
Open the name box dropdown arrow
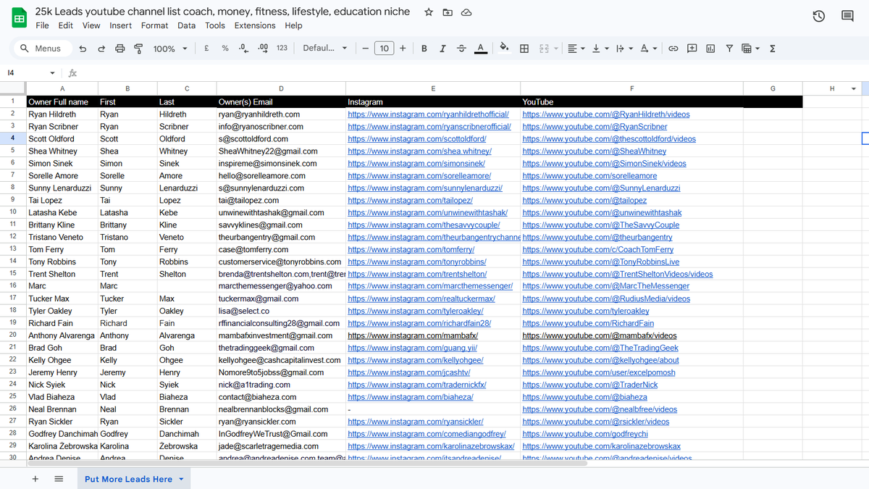[52, 73]
